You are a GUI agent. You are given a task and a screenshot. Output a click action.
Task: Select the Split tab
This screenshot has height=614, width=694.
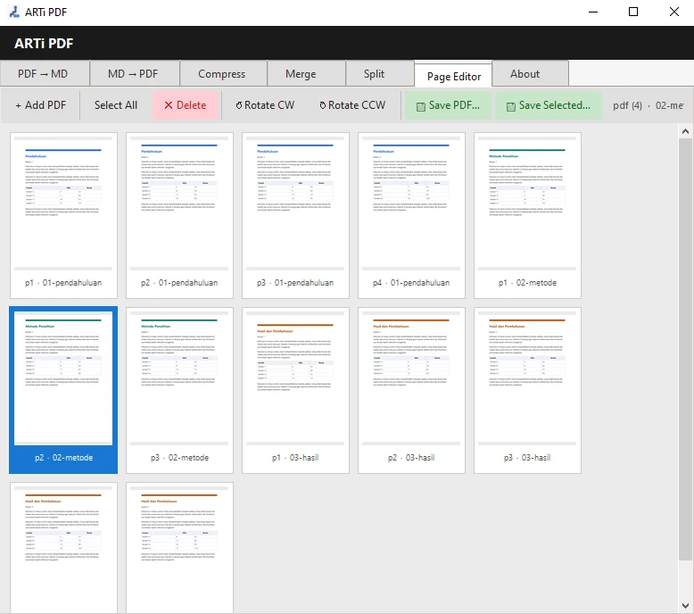pyautogui.click(x=380, y=74)
